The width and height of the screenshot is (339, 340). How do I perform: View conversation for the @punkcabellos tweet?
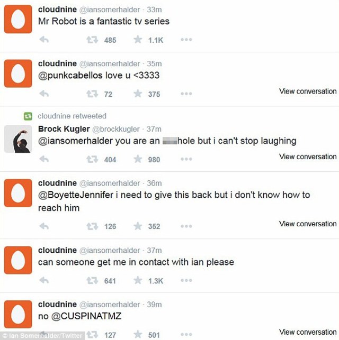pos(308,91)
